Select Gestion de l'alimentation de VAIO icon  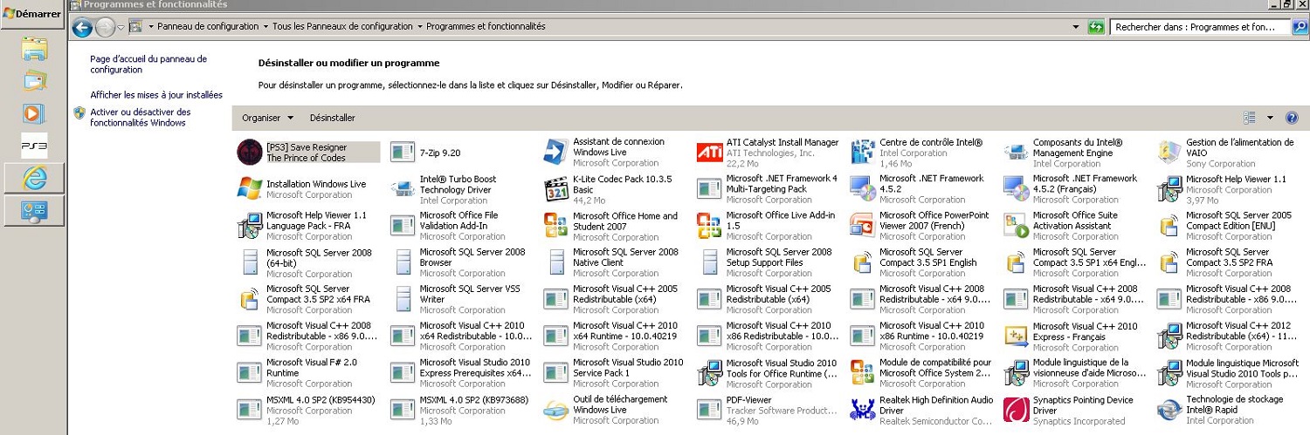(1169, 152)
